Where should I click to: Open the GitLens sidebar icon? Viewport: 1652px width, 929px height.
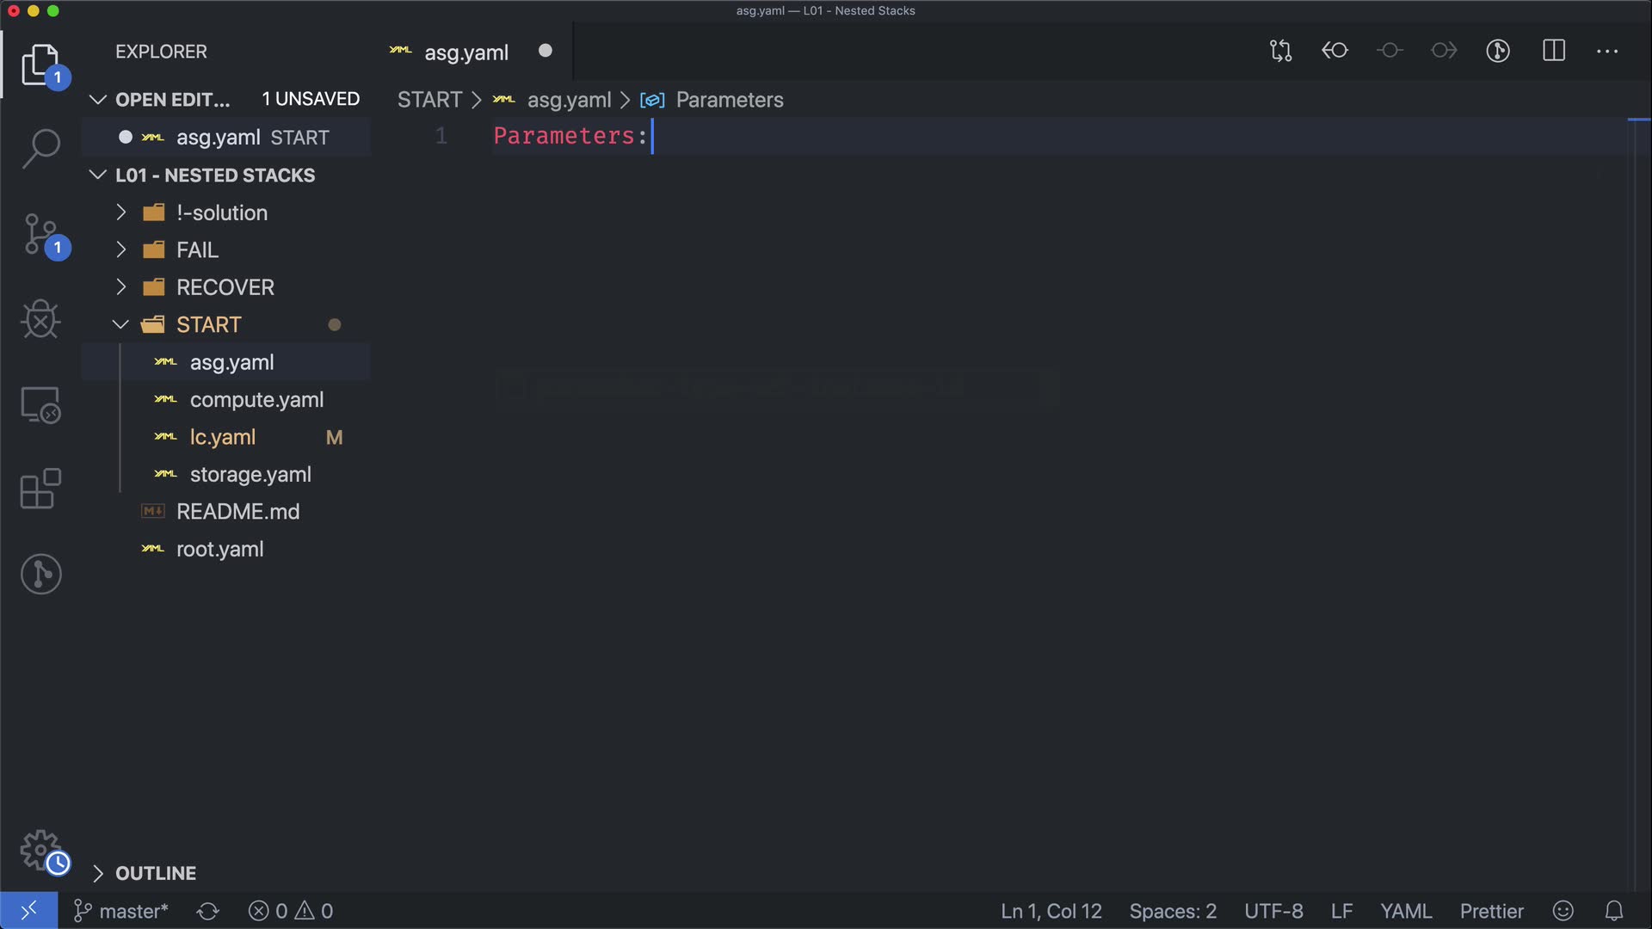tap(40, 574)
